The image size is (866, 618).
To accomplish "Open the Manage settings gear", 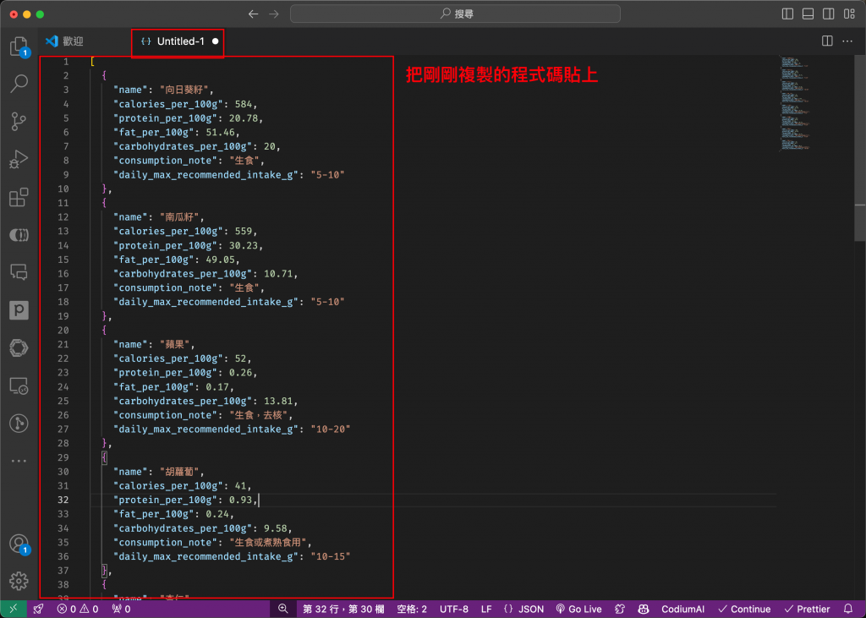I will point(19,581).
